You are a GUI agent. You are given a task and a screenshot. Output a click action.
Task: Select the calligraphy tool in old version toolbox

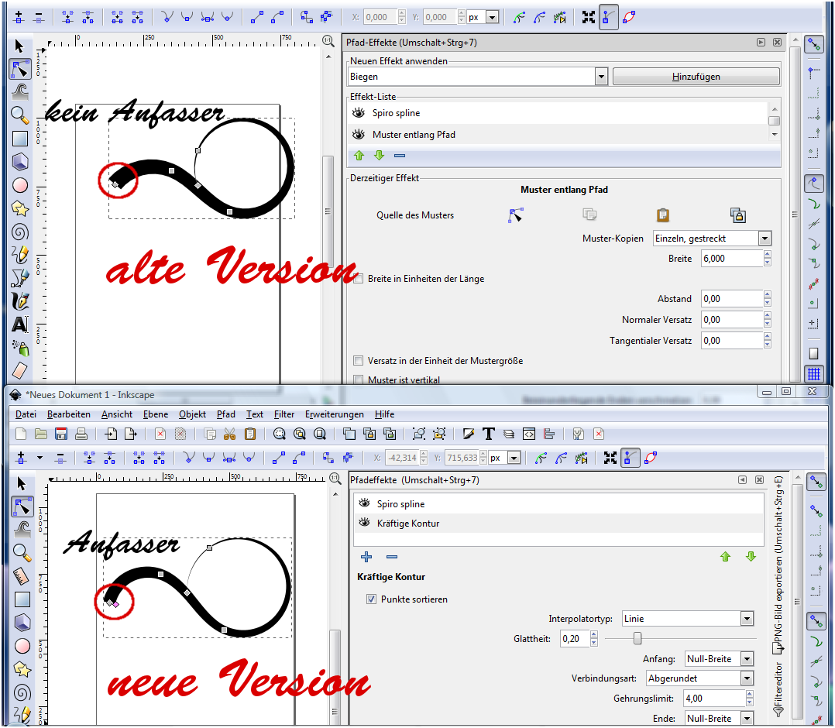19,301
